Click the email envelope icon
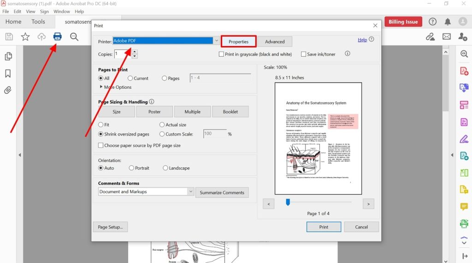 446,37
